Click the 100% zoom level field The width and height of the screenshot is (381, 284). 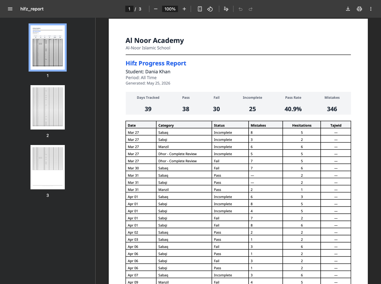(x=170, y=9)
